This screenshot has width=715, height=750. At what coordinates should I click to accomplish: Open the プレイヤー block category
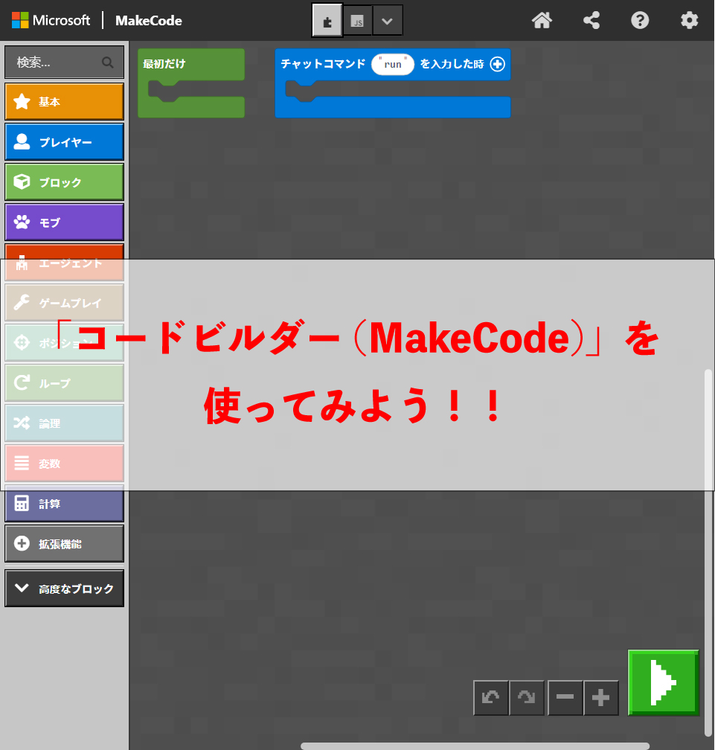coord(64,141)
